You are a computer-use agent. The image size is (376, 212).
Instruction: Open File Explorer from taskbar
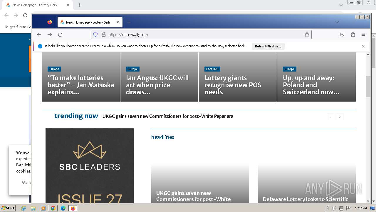[33, 208]
